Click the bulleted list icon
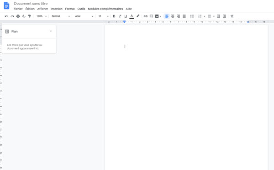The height and width of the screenshot is (170, 274). pyautogui.click(x=209, y=16)
